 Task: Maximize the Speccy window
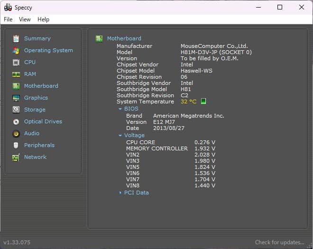tap(280, 7)
